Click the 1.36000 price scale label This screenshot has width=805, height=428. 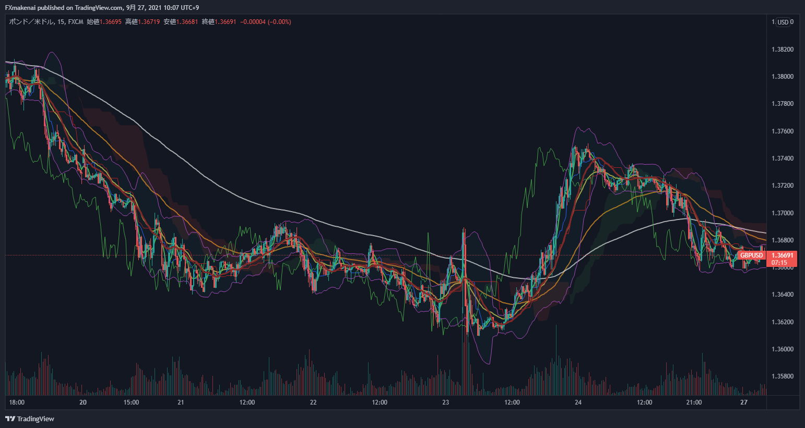(783, 349)
